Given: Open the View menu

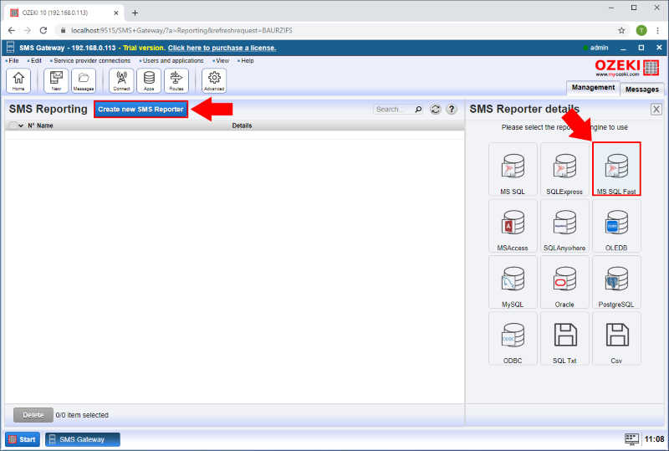Looking at the screenshot, I should (x=222, y=60).
